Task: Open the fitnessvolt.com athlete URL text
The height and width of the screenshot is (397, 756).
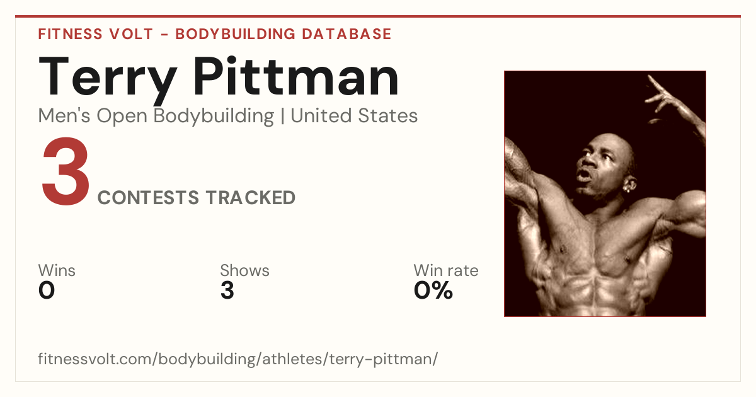Action: click(x=238, y=359)
